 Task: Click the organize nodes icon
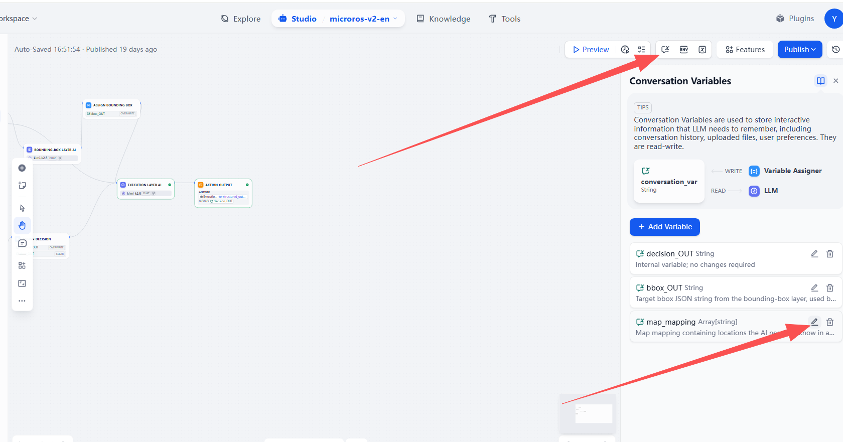[x=22, y=265]
